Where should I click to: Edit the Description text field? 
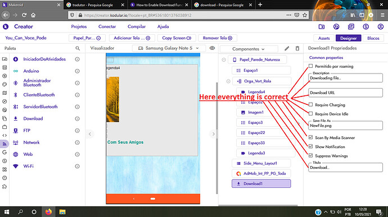click(x=345, y=78)
